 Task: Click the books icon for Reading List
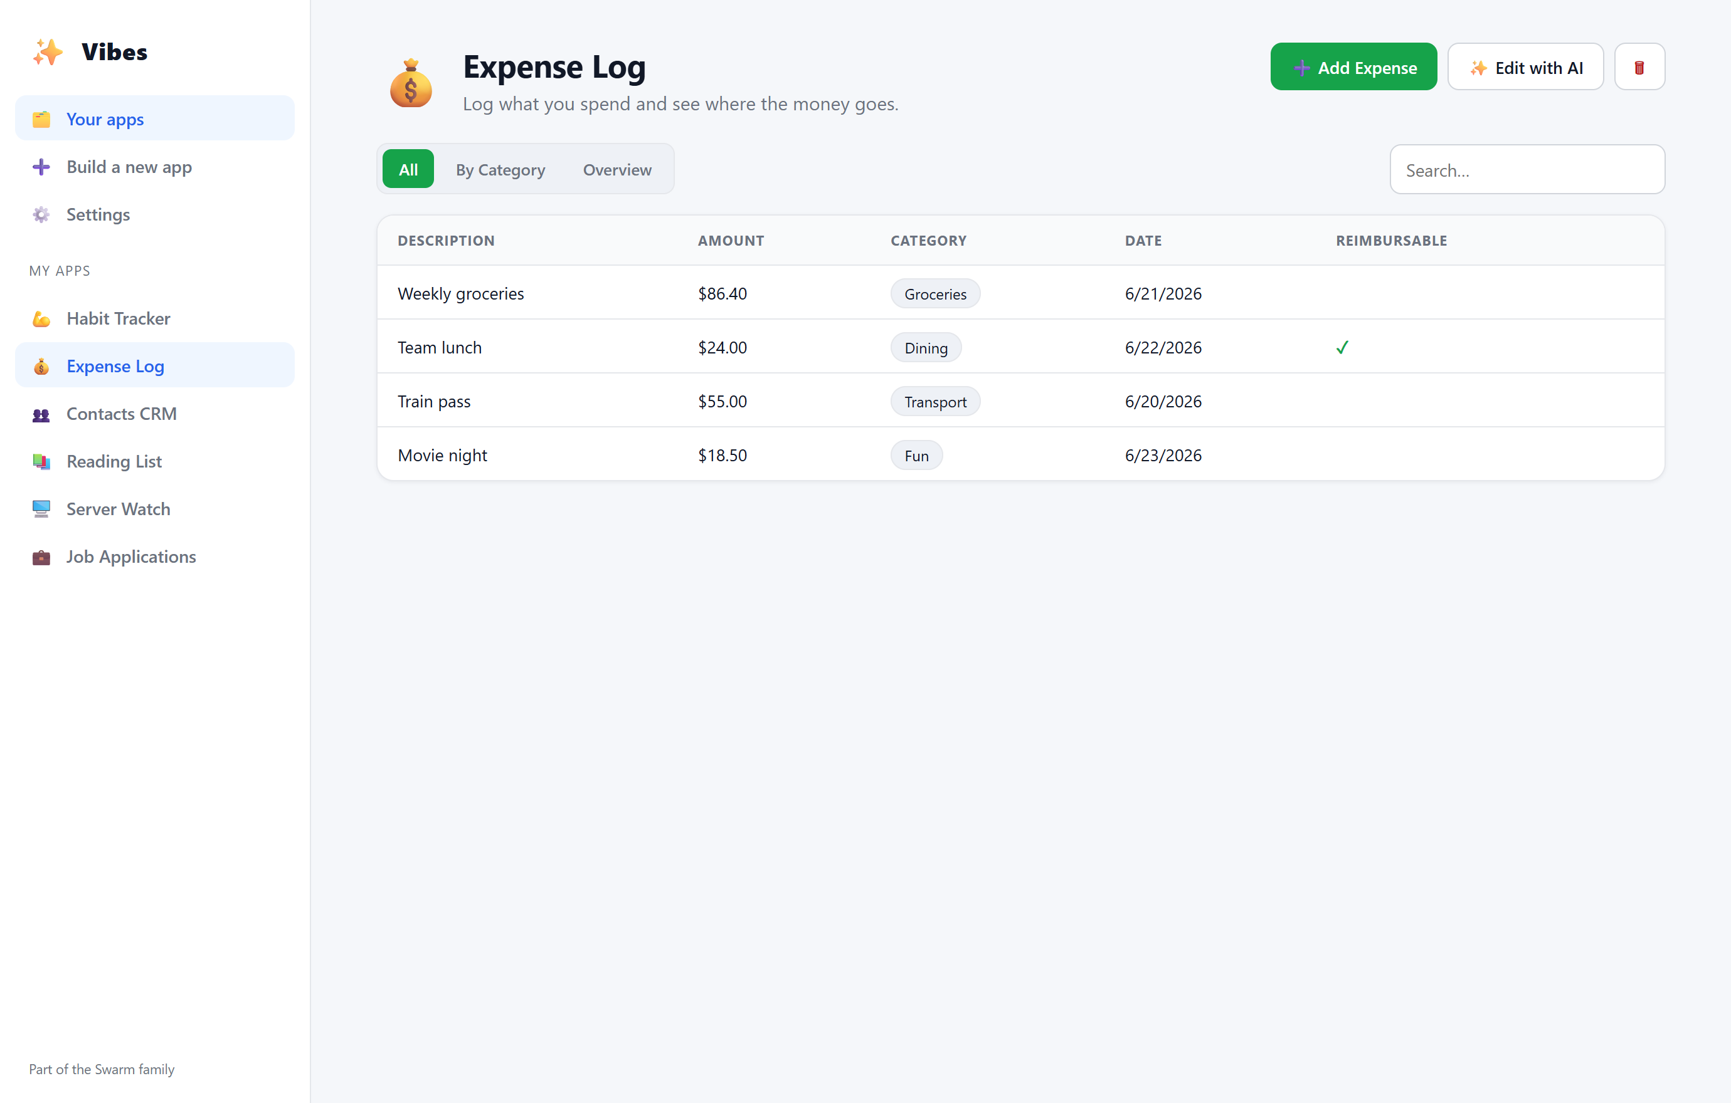click(41, 462)
